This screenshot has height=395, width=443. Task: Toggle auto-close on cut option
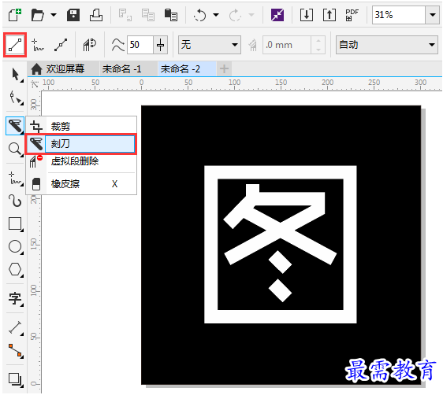[x=90, y=45]
